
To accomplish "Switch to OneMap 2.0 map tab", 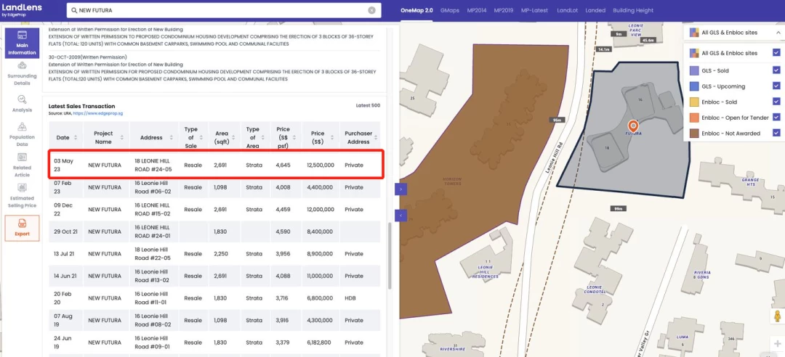I will point(416,10).
